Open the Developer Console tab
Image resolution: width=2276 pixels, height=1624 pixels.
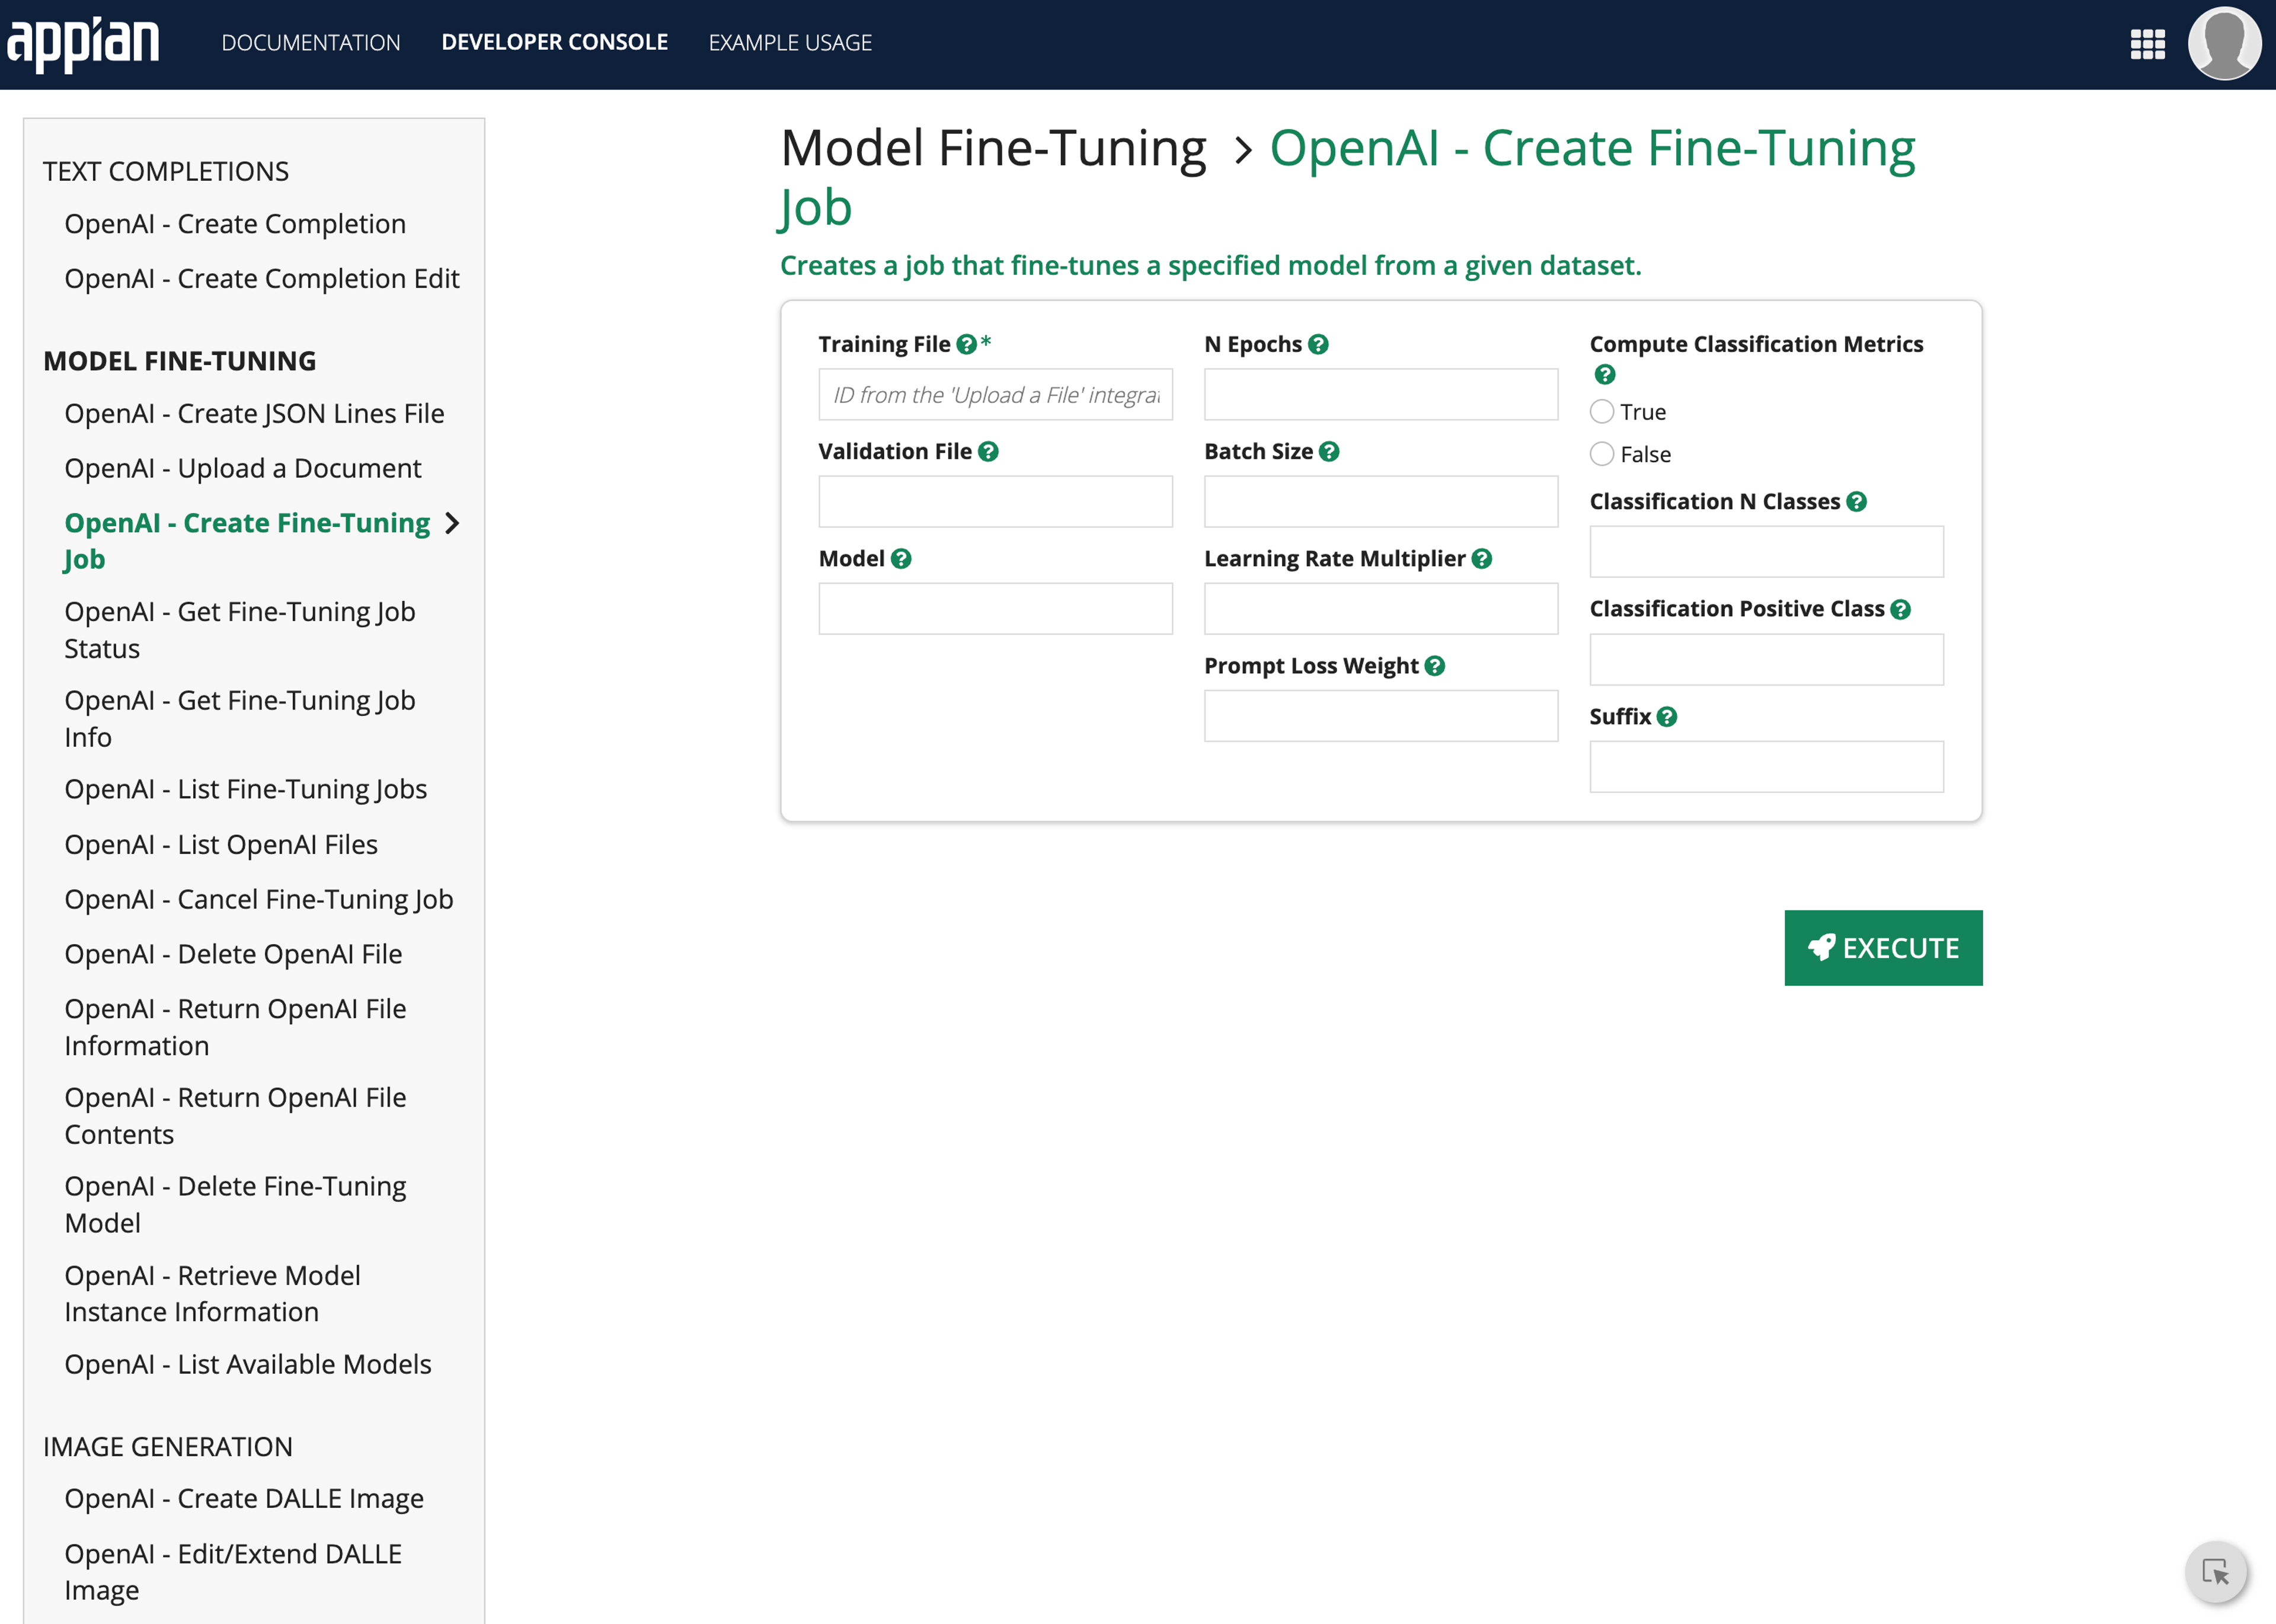coord(555,42)
